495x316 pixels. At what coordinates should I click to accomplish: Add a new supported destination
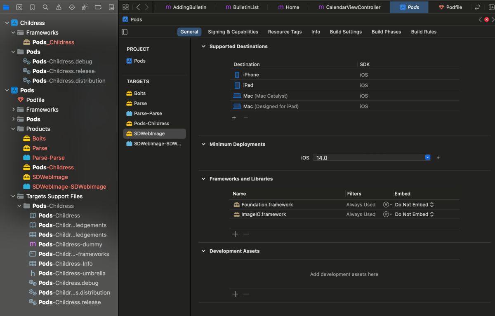[234, 118]
